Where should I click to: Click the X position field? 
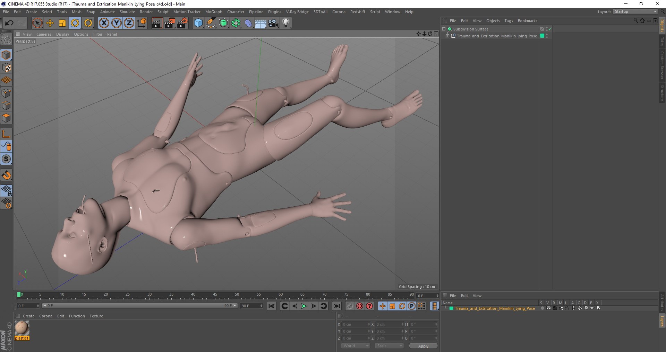point(355,324)
